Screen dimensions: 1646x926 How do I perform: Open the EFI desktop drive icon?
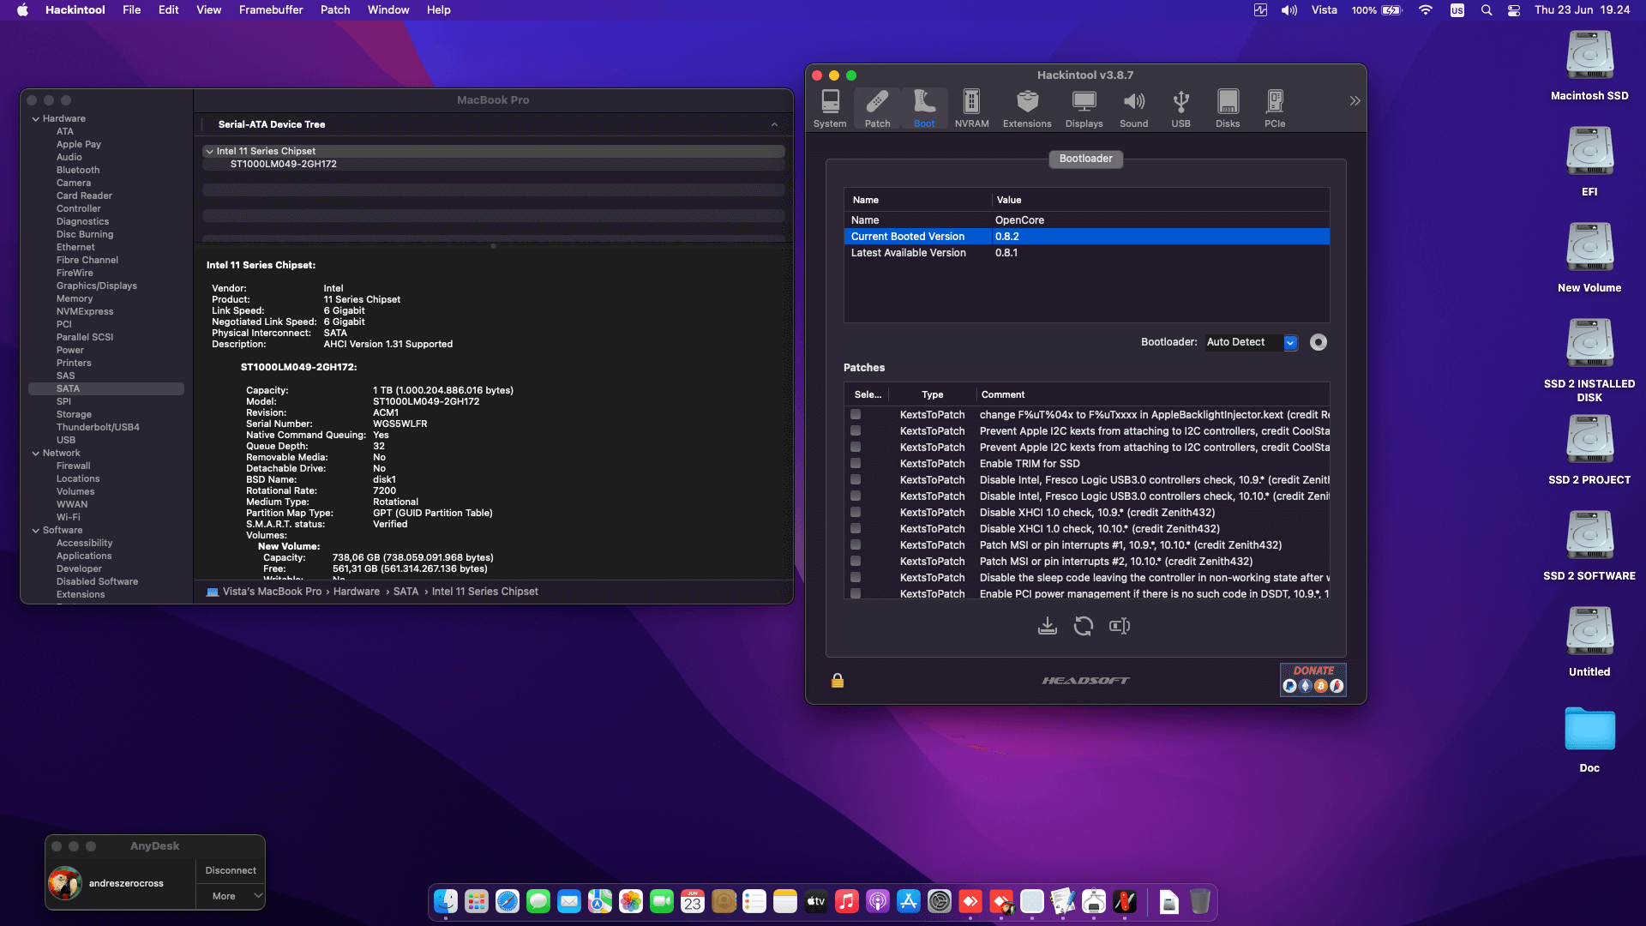pyautogui.click(x=1589, y=162)
